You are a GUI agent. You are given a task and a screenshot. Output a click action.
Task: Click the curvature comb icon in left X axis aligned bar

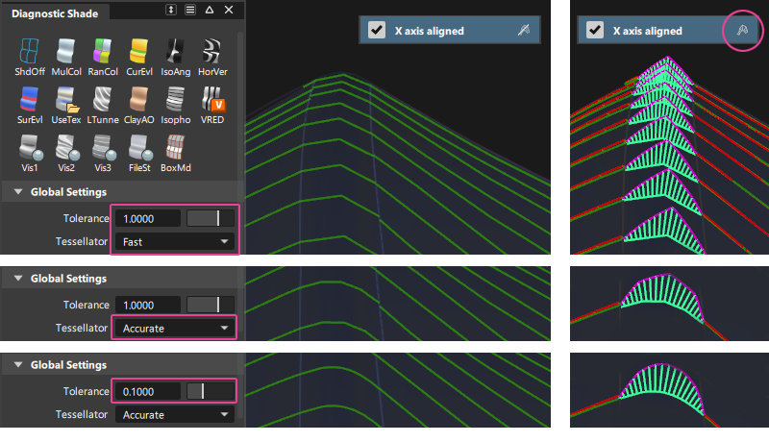click(x=524, y=31)
